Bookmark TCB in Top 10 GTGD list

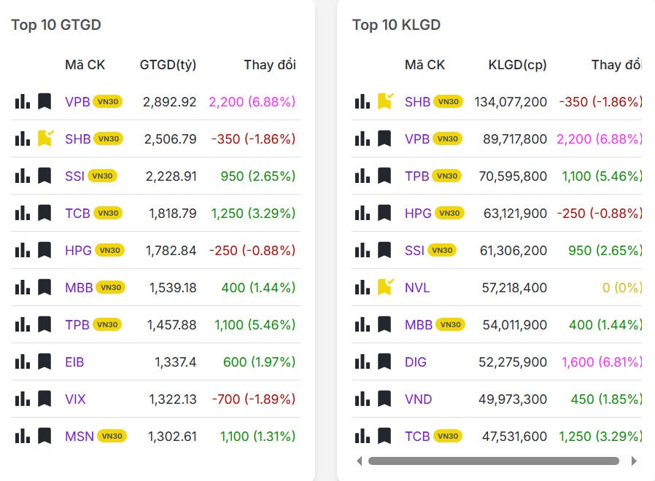[x=44, y=213]
